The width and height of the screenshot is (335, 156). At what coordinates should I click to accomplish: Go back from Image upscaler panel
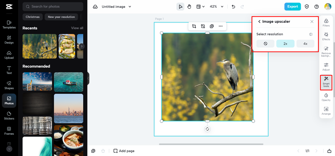(259, 22)
